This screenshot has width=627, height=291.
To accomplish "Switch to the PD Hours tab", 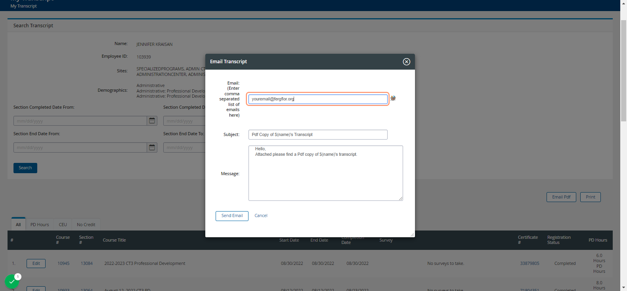I will (40, 225).
